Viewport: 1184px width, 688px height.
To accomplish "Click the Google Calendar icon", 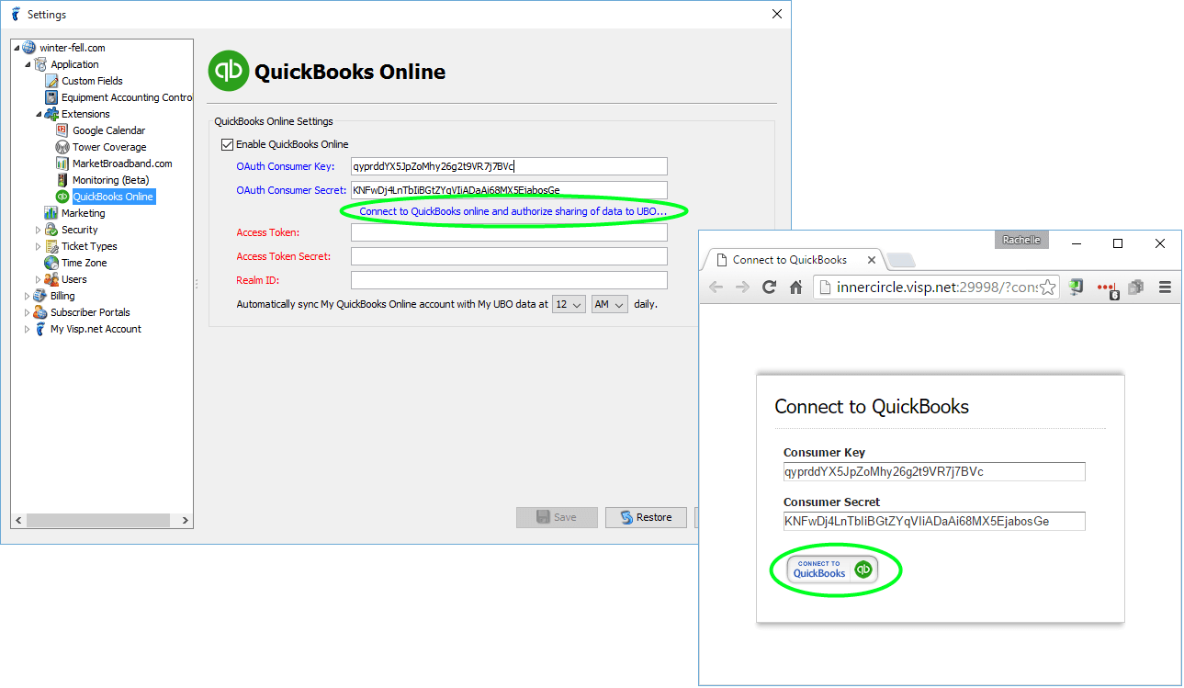I will point(62,130).
